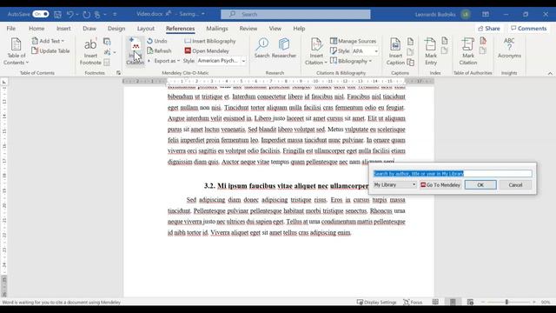Open the Bibliography dropdown

pos(351,61)
